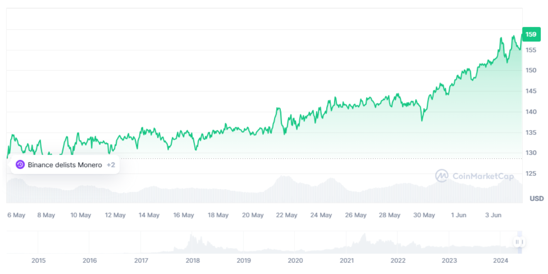This screenshot has height=274, width=548.
Task: Select year 2017 on the range navigator
Action: point(141,261)
